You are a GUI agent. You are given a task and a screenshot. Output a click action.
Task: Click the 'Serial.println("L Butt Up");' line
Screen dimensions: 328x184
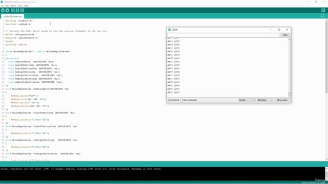(30, 120)
